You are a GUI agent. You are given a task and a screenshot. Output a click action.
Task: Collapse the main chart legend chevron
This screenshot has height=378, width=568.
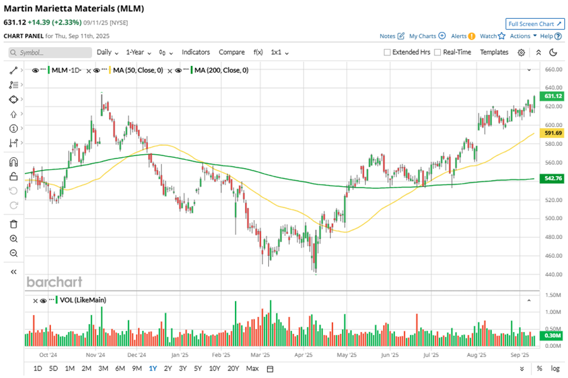pos(529,70)
